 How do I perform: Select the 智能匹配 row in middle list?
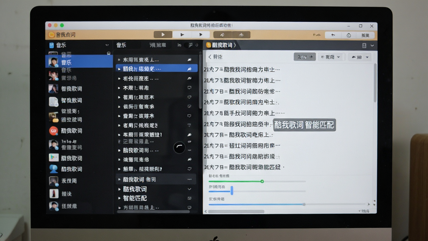click(155, 198)
